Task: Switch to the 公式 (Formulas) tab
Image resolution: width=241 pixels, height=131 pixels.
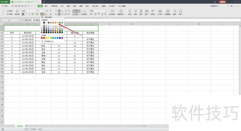Action: coord(62,6)
